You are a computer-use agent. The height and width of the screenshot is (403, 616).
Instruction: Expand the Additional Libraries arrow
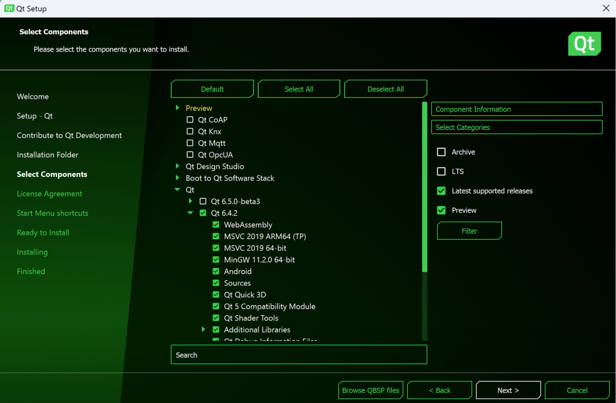tap(204, 330)
